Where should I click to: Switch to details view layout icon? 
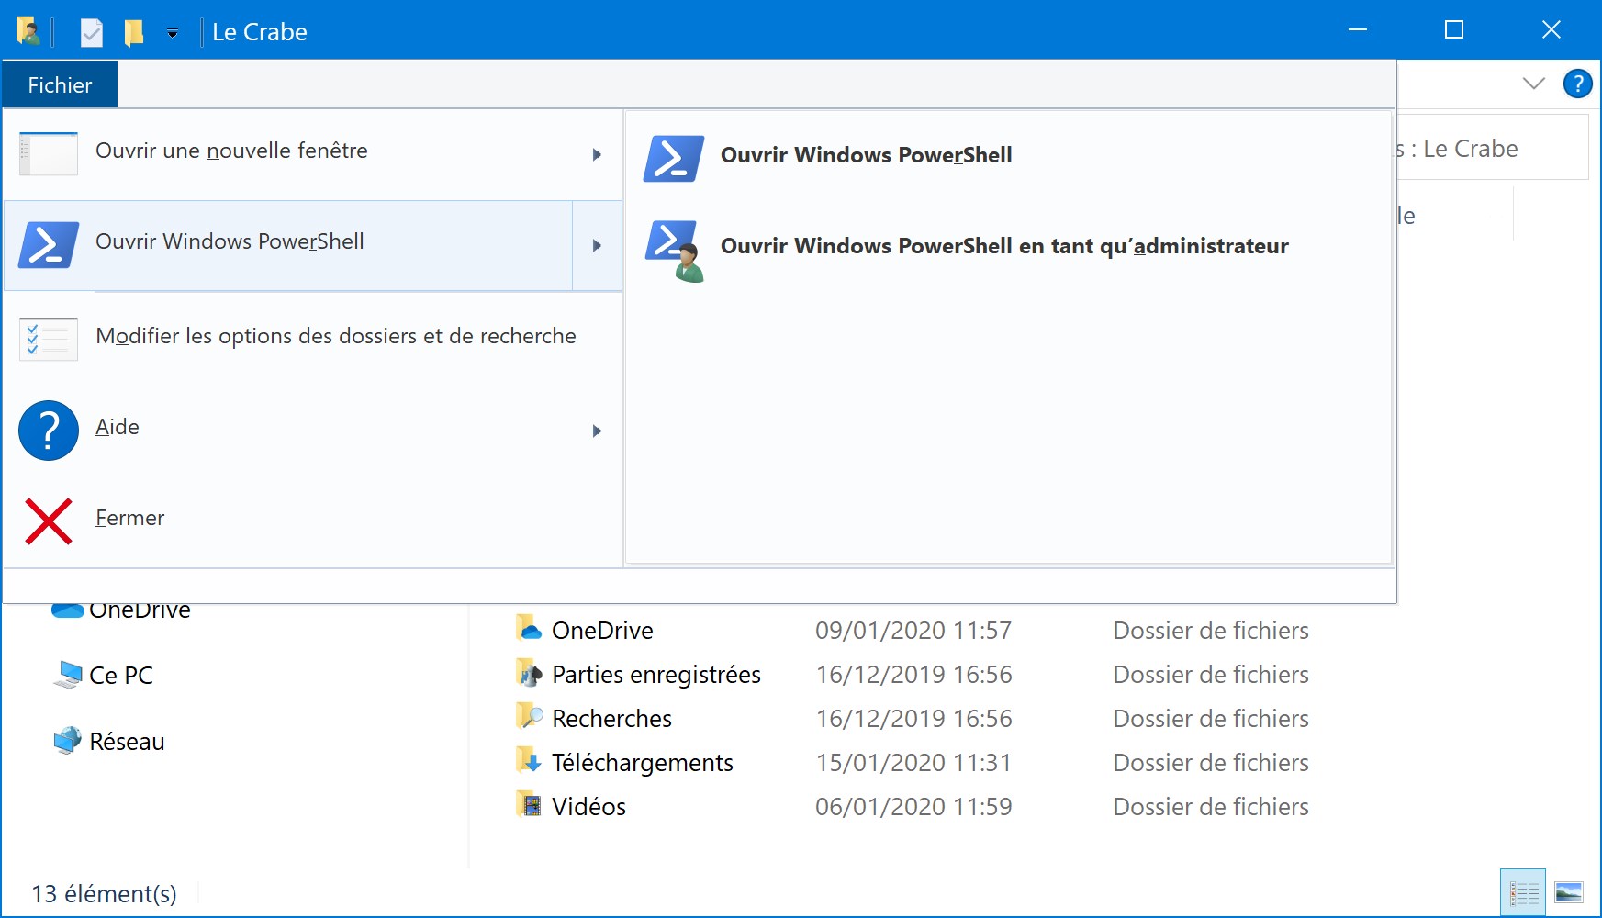pyautogui.click(x=1524, y=892)
